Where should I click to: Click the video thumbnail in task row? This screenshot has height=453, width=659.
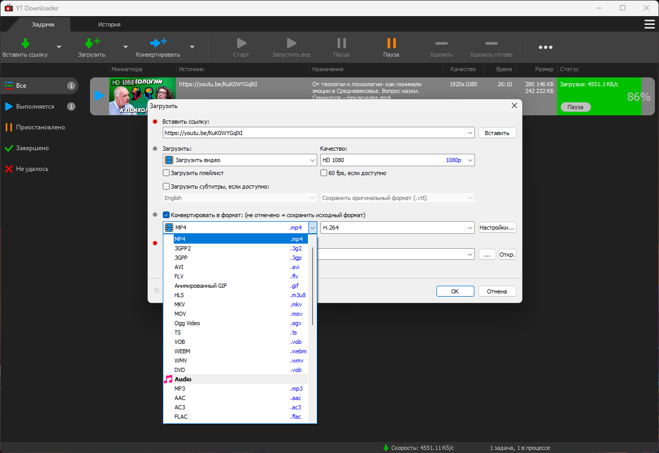pos(142,96)
